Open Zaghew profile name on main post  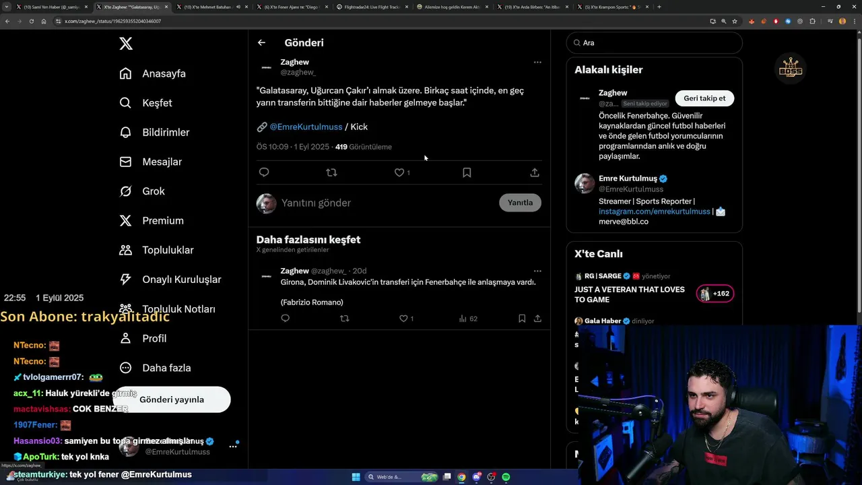pos(294,62)
